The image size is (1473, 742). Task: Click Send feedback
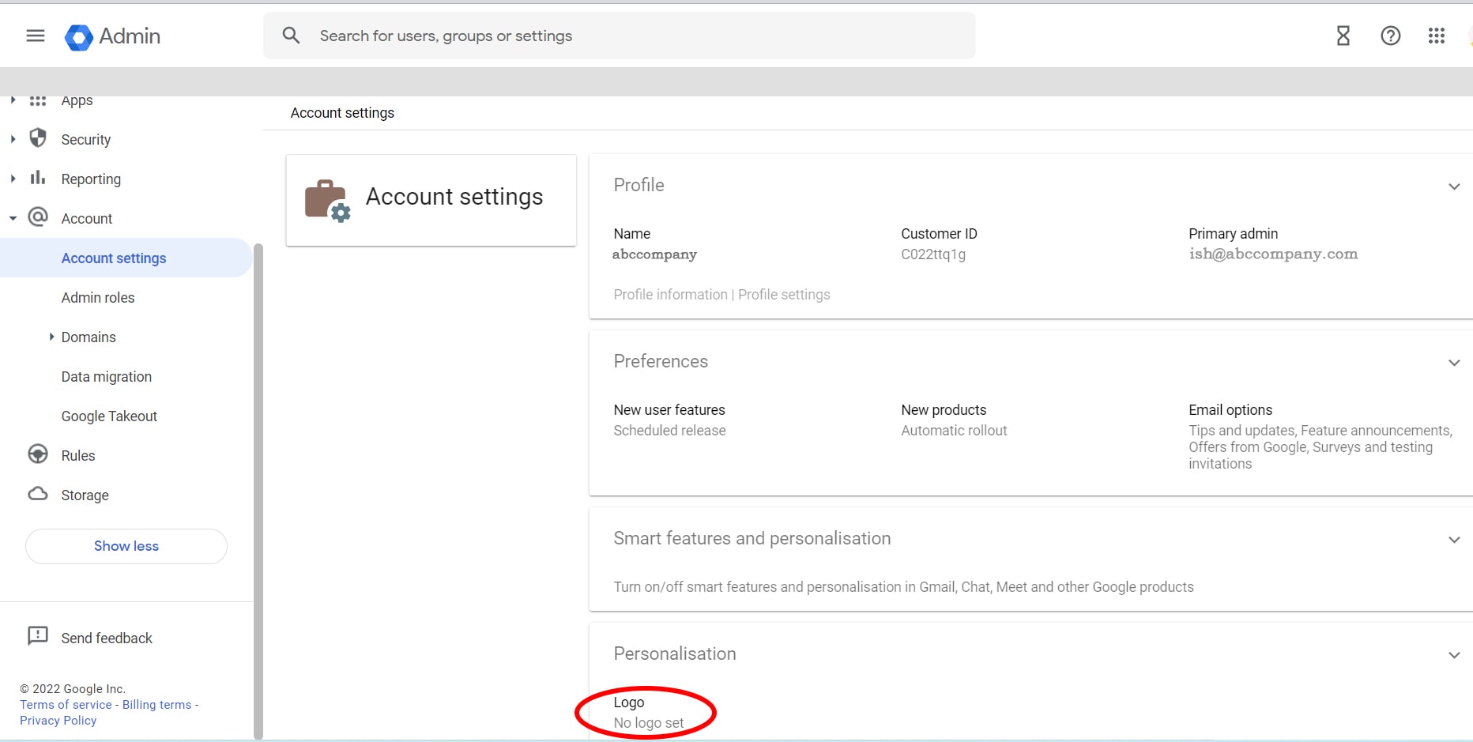pyautogui.click(x=107, y=638)
